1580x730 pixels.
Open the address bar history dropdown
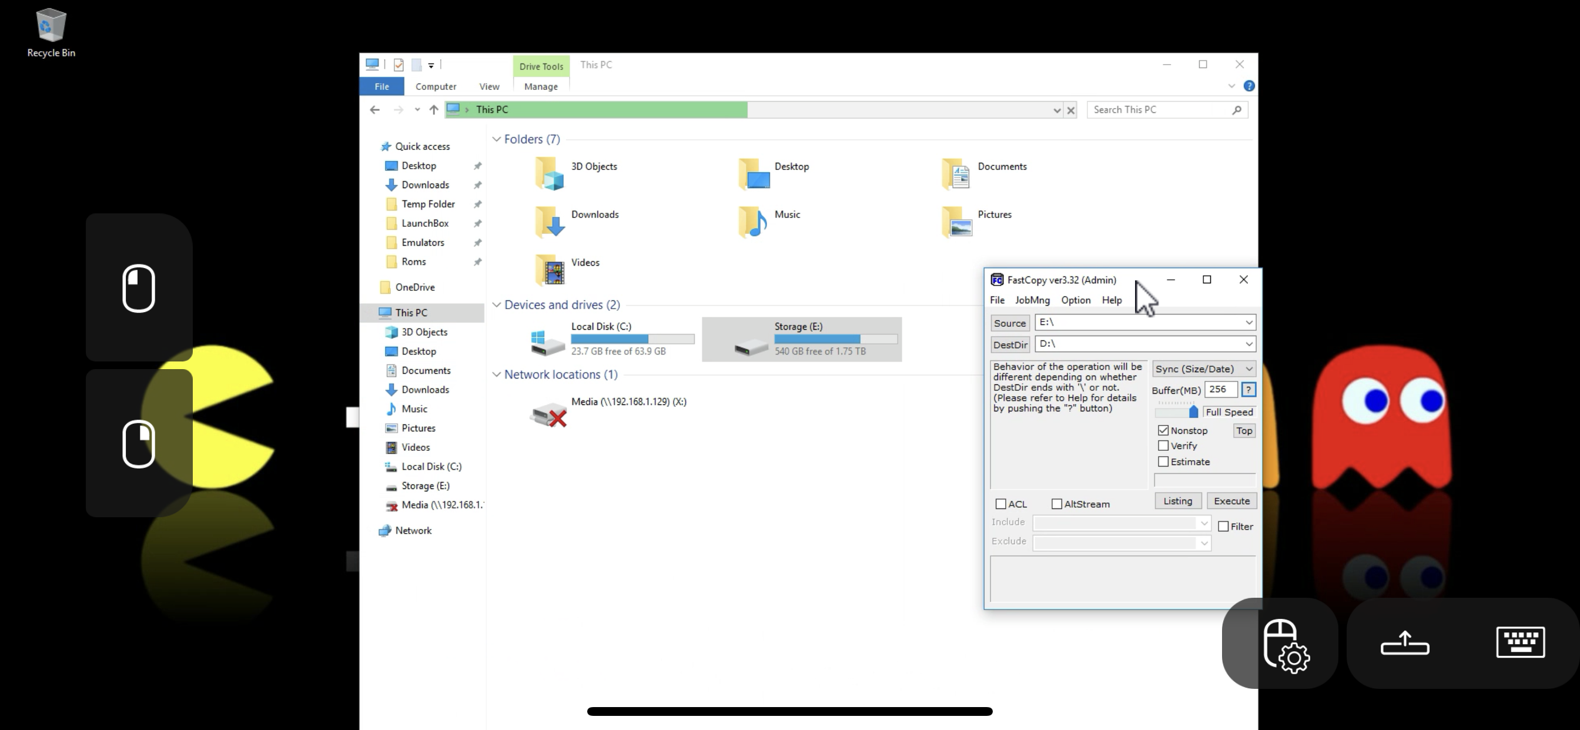[x=1056, y=110]
